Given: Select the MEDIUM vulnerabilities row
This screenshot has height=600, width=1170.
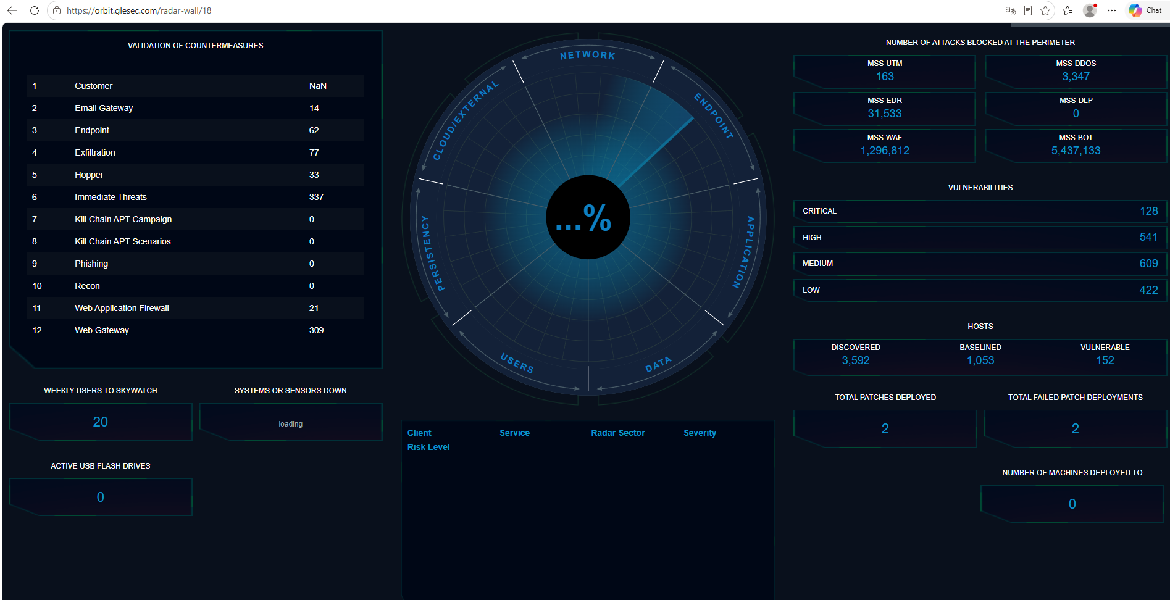Looking at the screenshot, I should pyautogui.click(x=980, y=264).
